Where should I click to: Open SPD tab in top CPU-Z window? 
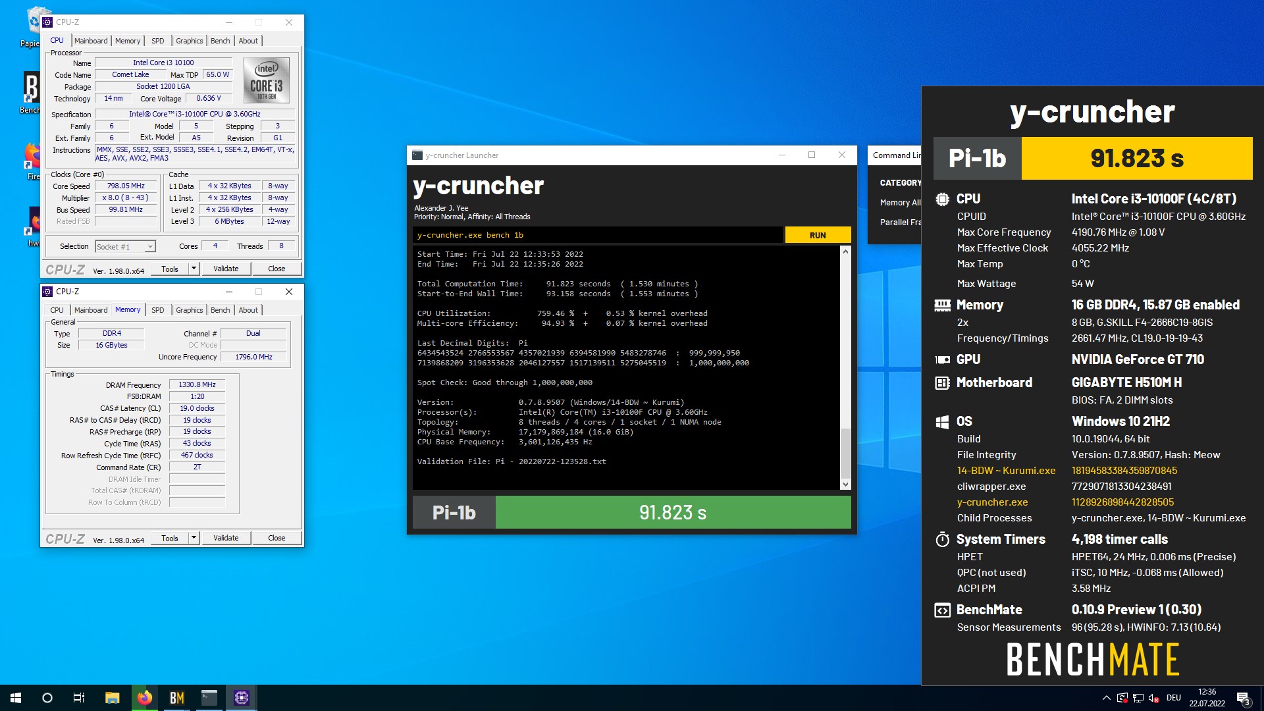(x=158, y=41)
